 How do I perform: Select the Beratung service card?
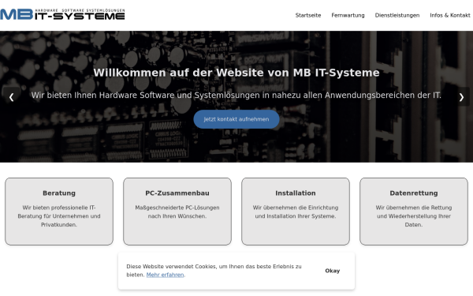pos(59,211)
